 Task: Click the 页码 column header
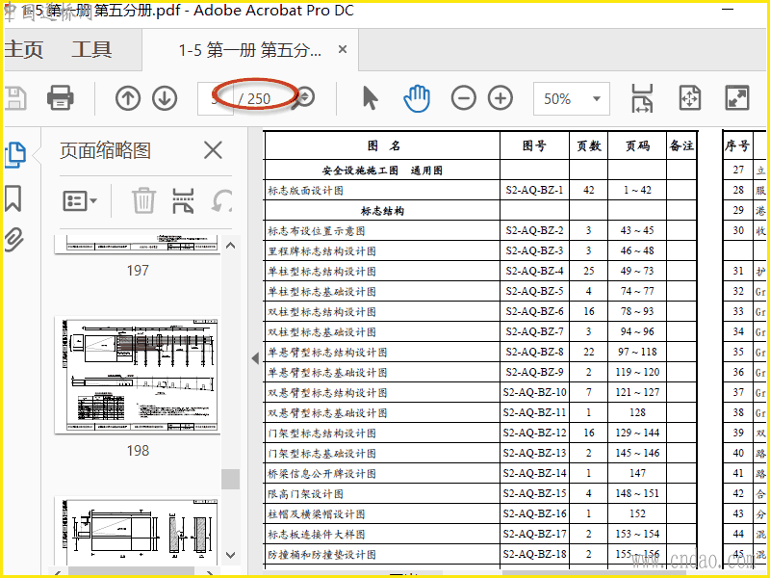pyautogui.click(x=637, y=145)
